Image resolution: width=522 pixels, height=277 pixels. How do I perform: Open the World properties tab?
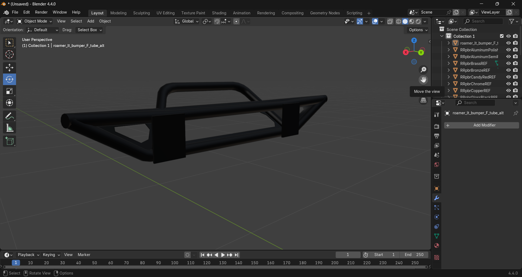coord(437,165)
